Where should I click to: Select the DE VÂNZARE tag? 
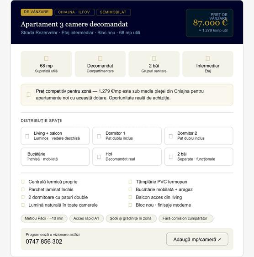(x=37, y=12)
